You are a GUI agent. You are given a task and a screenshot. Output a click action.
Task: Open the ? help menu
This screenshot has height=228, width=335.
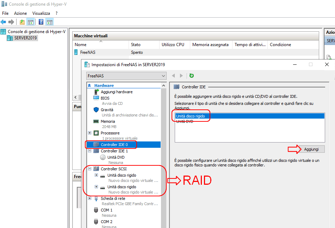(56, 13)
